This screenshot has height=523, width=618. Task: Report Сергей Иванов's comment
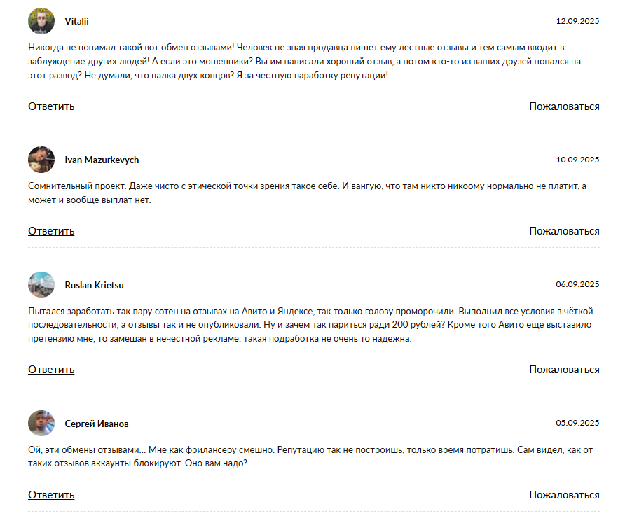tap(564, 495)
